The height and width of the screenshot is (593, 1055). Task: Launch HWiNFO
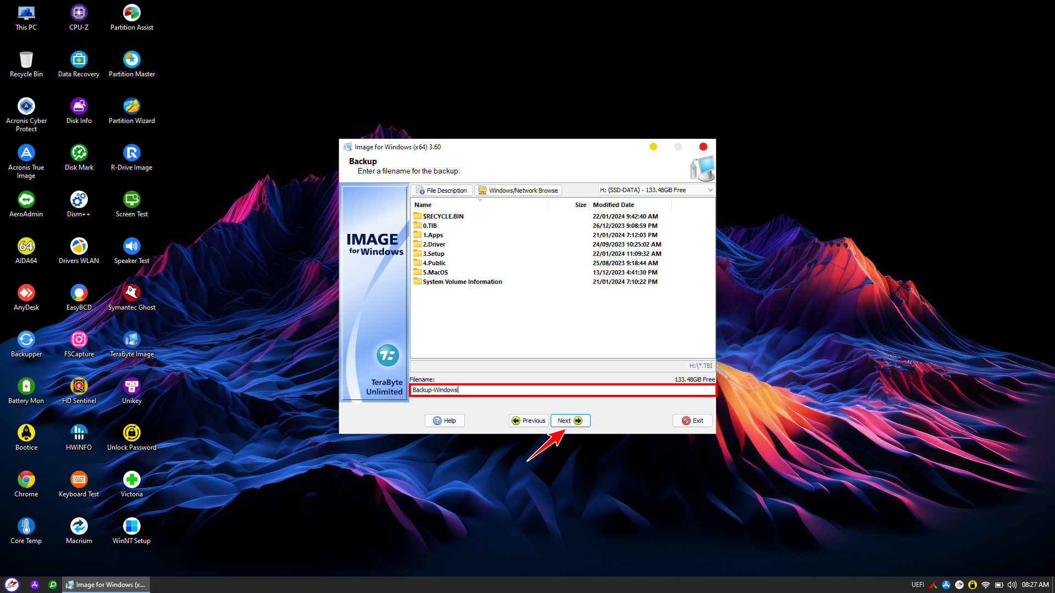79,433
